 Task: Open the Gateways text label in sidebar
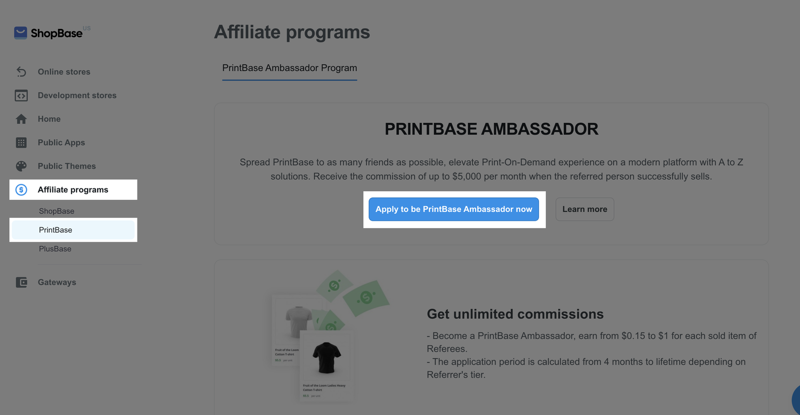point(57,282)
